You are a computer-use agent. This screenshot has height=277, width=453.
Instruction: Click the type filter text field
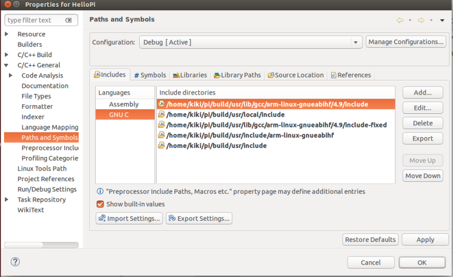41,20
